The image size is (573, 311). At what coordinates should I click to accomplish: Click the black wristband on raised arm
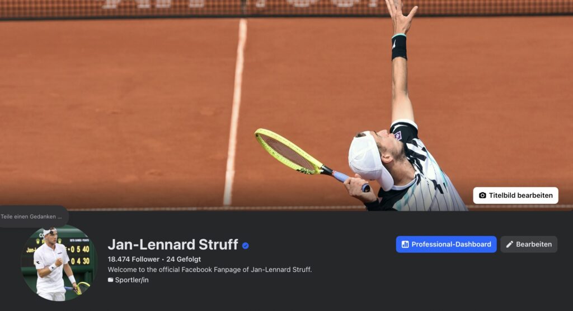click(399, 47)
